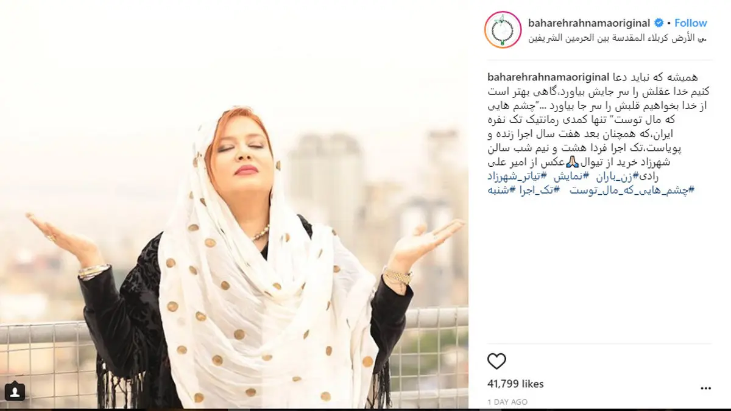Follow the baharehrahnamaoriginal account
Image resolution: width=731 pixels, height=411 pixels.
coord(691,23)
